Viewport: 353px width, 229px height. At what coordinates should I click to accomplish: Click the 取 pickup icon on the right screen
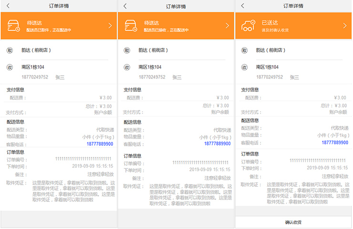[244, 50]
